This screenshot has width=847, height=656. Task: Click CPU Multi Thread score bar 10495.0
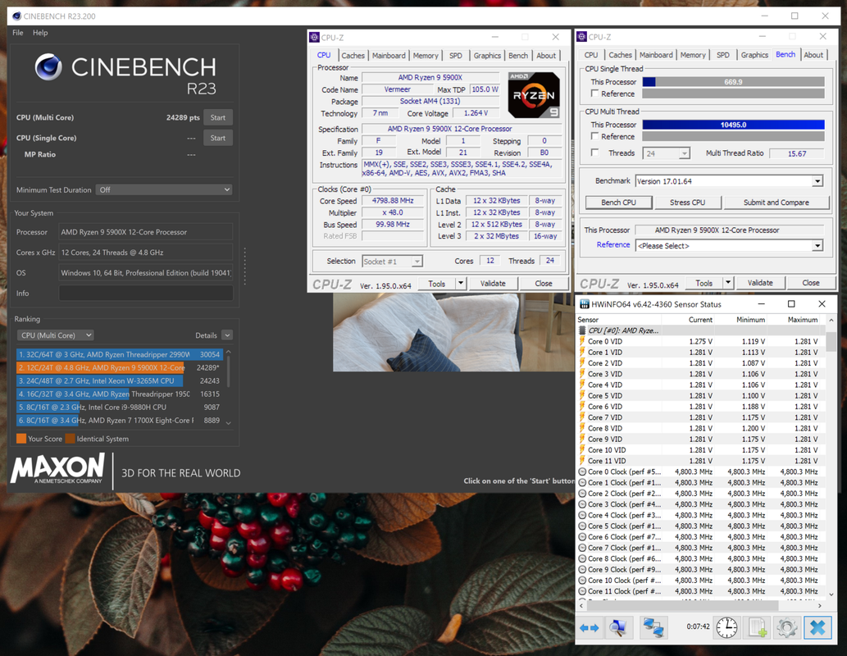733,125
